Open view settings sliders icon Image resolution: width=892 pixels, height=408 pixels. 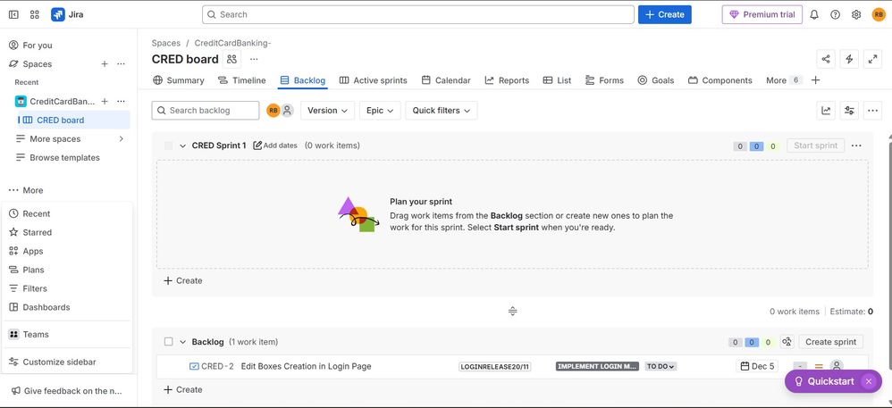tap(849, 111)
